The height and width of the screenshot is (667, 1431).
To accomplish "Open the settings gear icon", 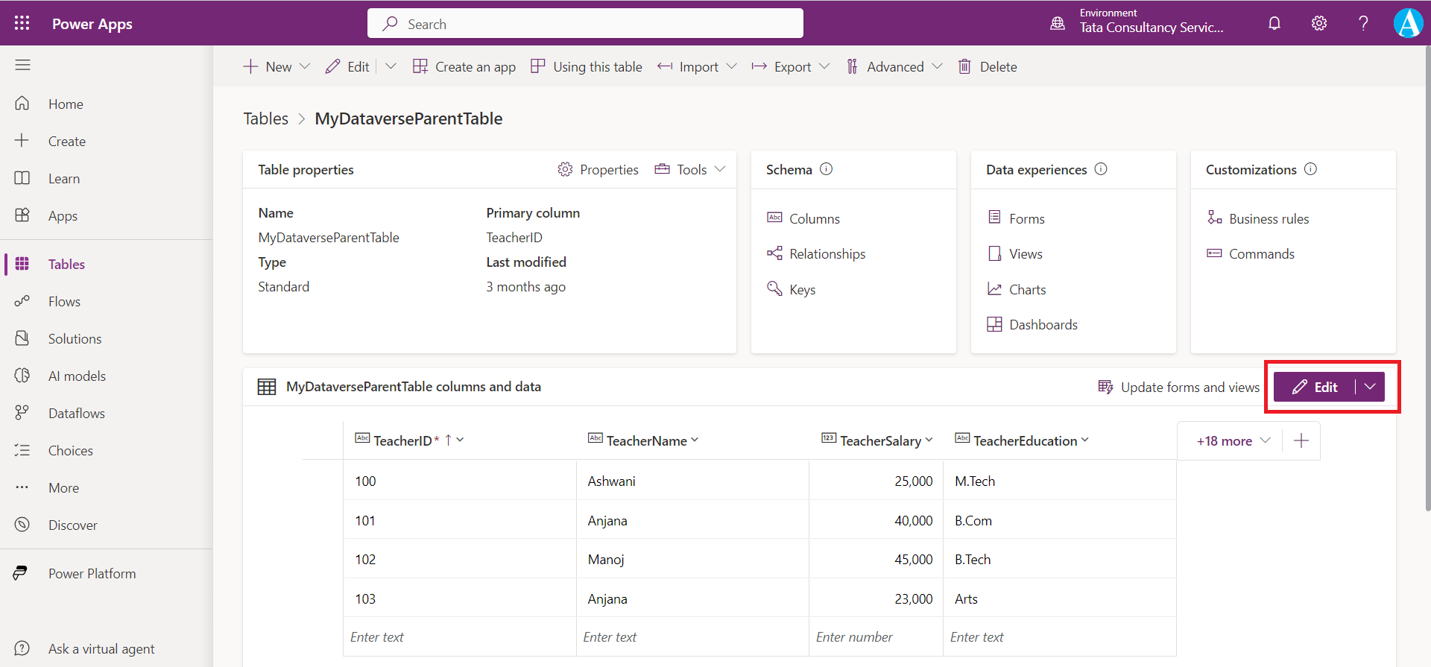I will [x=1319, y=23].
